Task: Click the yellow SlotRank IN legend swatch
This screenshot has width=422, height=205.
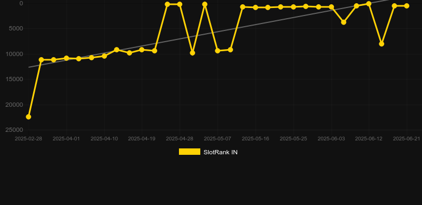Action: click(190, 152)
